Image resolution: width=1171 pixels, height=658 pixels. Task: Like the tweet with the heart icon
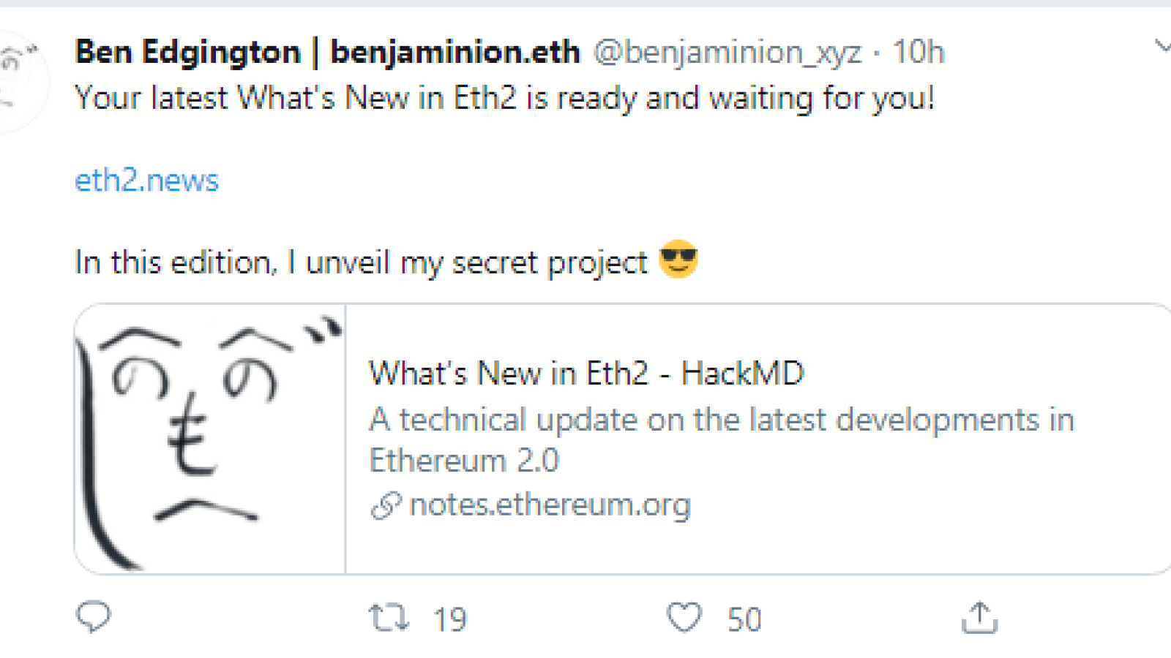point(684,618)
